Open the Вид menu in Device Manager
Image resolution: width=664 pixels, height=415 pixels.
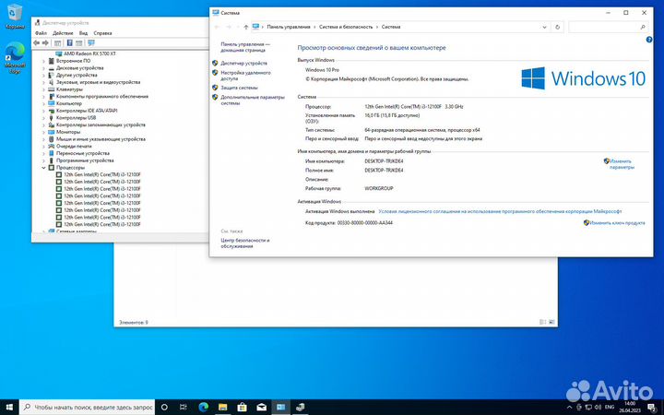[x=83, y=33]
